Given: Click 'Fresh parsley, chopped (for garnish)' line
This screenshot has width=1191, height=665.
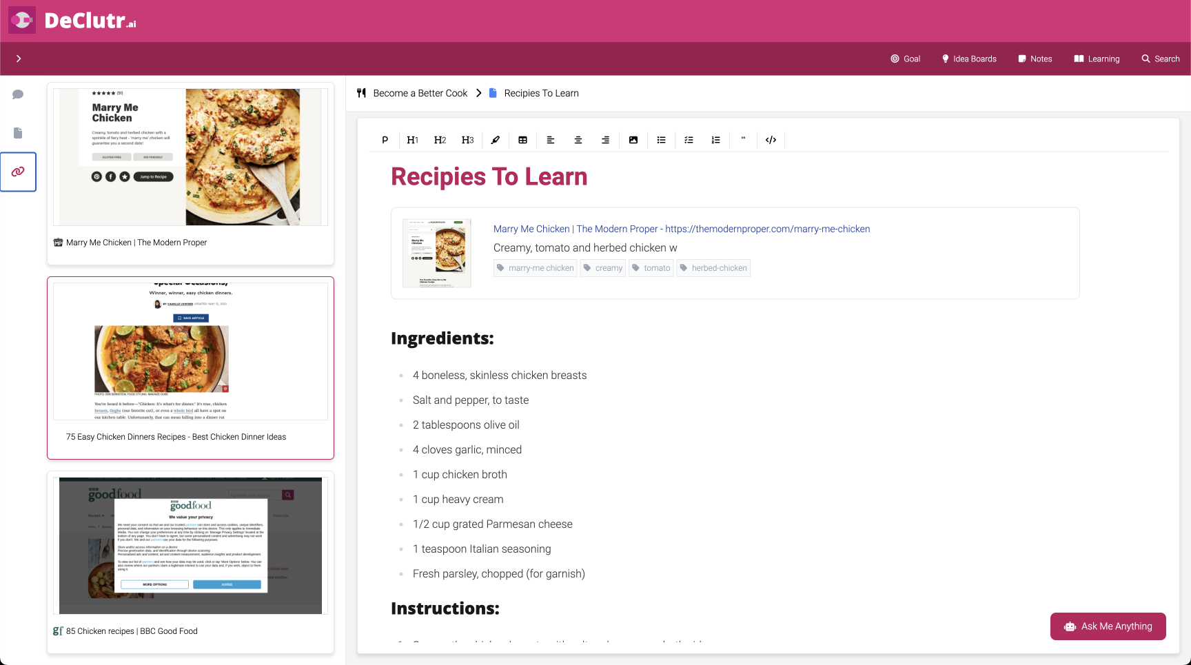Looking at the screenshot, I should [x=499, y=574].
